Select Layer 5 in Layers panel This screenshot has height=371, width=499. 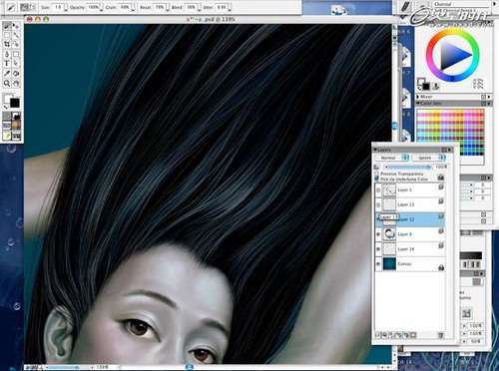click(x=410, y=189)
